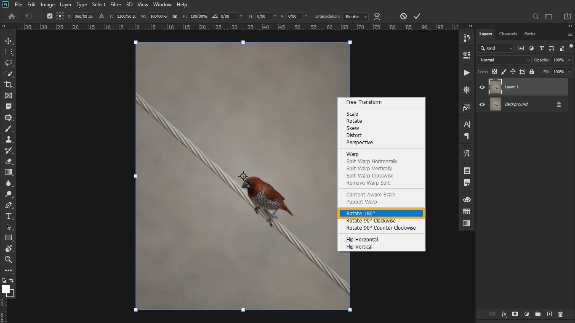
Task: Select the Eraser tool
Action: click(8, 161)
